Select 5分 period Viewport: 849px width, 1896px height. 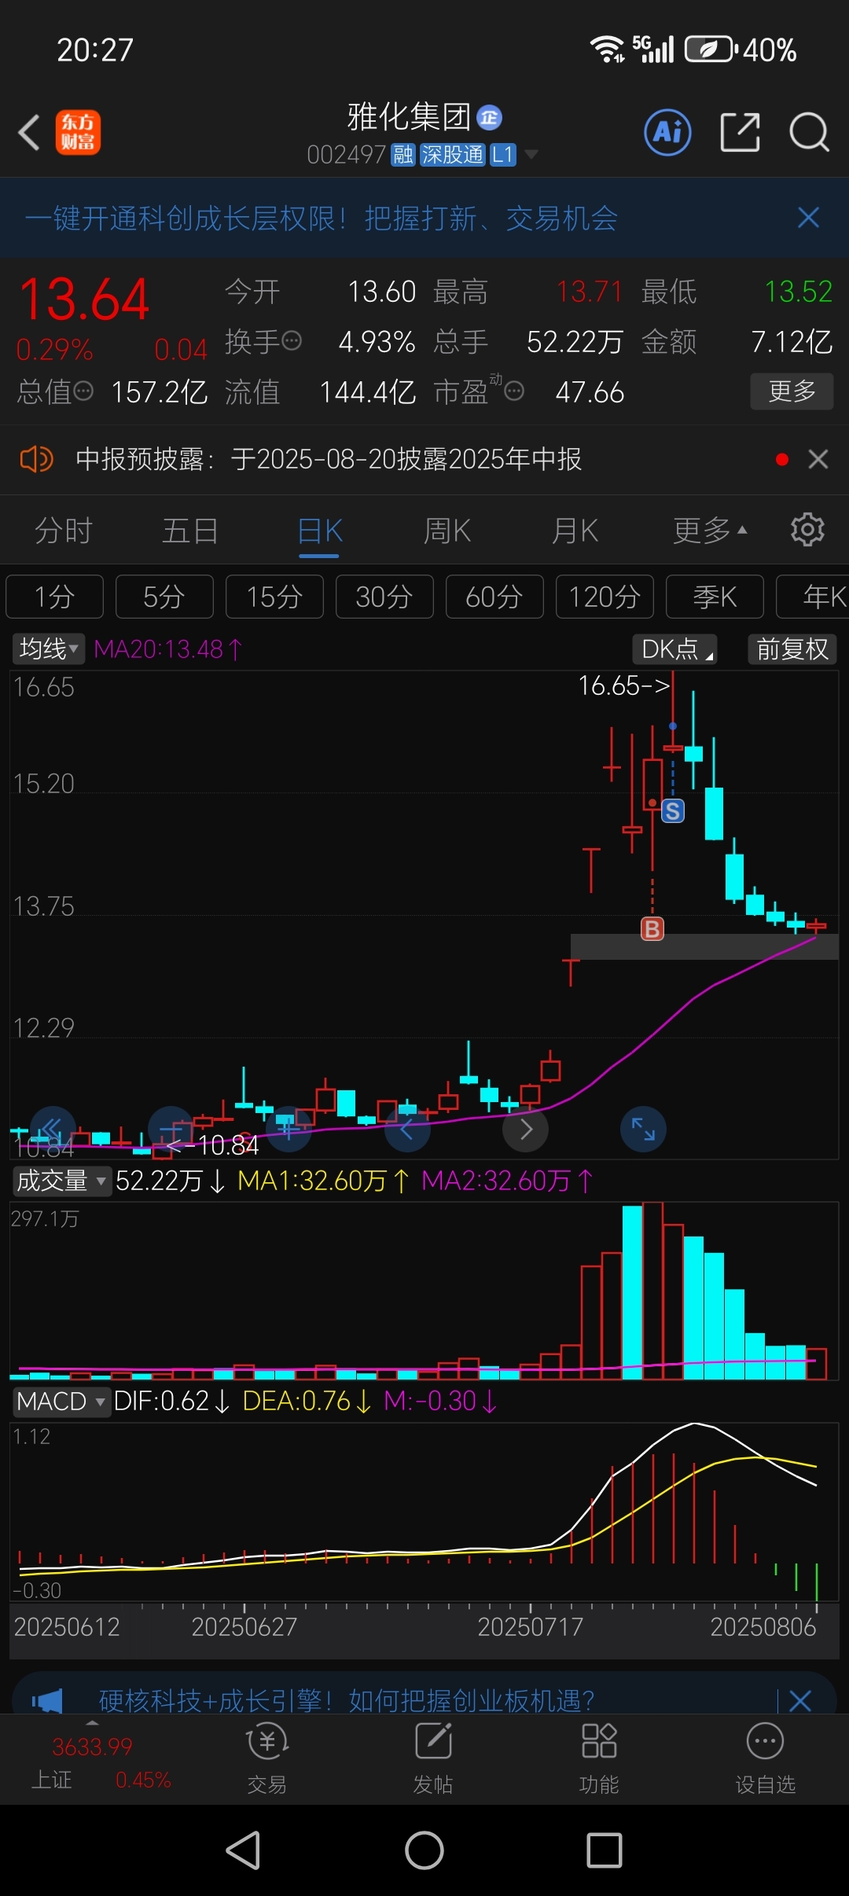point(164,597)
